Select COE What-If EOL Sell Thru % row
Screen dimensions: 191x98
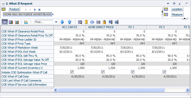pos(27,56)
